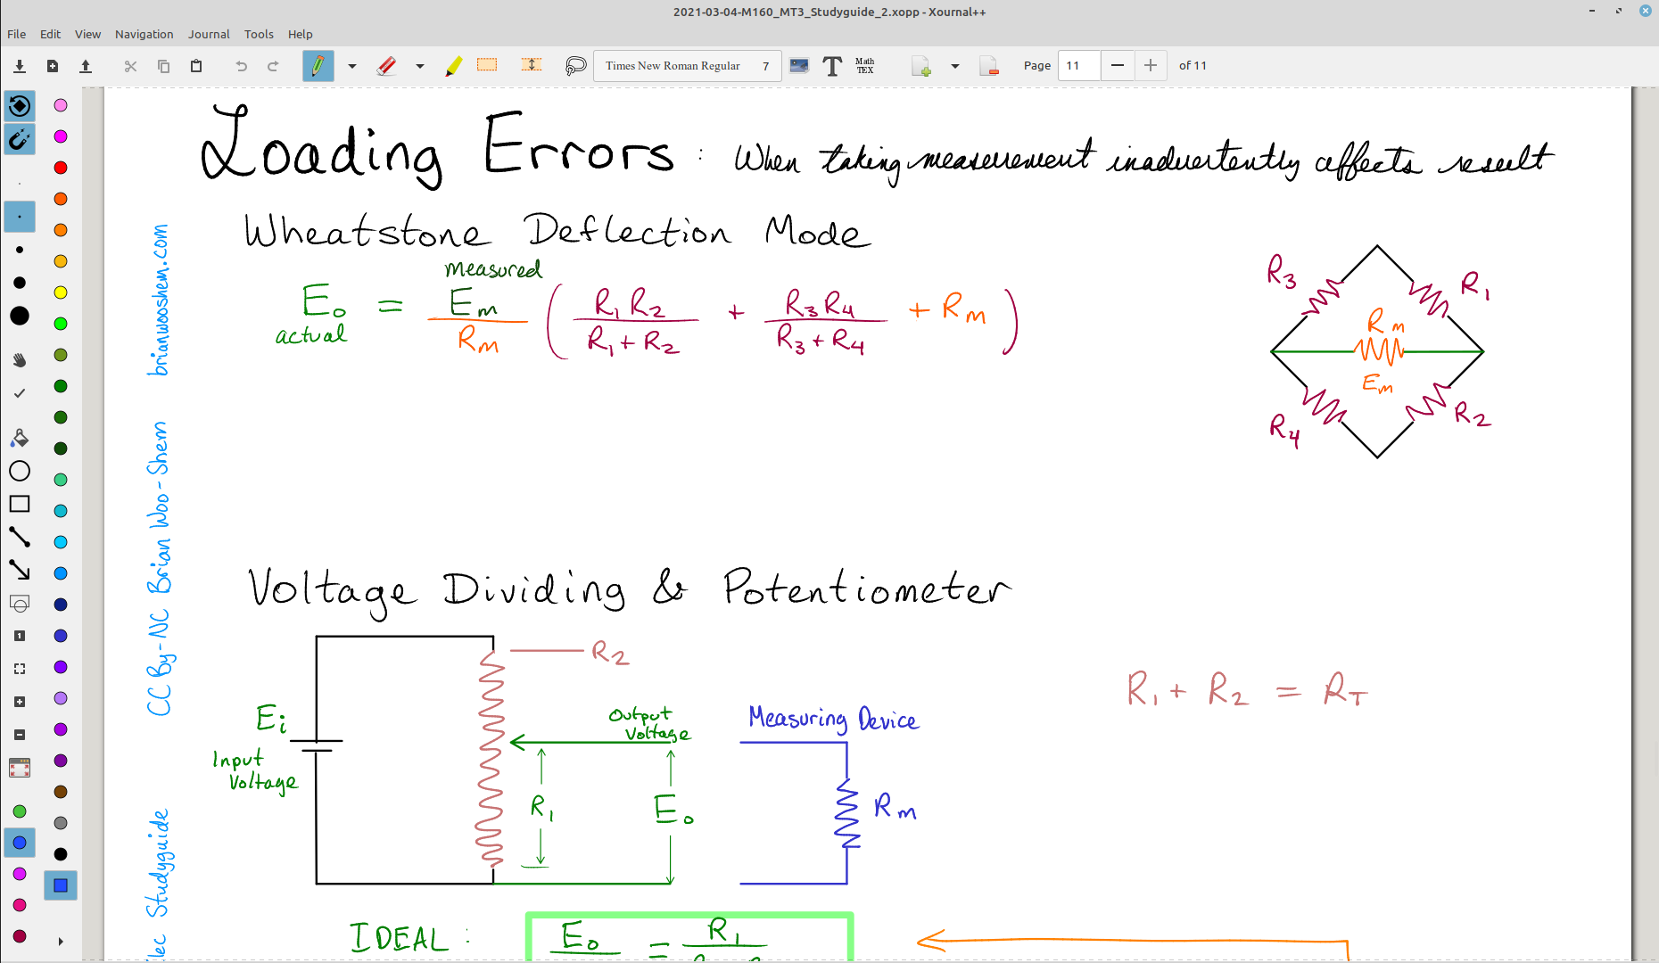Toggle rotation snapping
This screenshot has height=963, width=1659.
(x=20, y=106)
